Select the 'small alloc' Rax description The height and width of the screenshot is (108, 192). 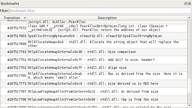point(107,76)
